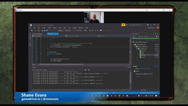Image resolution: width=188 pixels, height=106 pixels.
Task: Open the View menu
Action: [x=39, y=28]
